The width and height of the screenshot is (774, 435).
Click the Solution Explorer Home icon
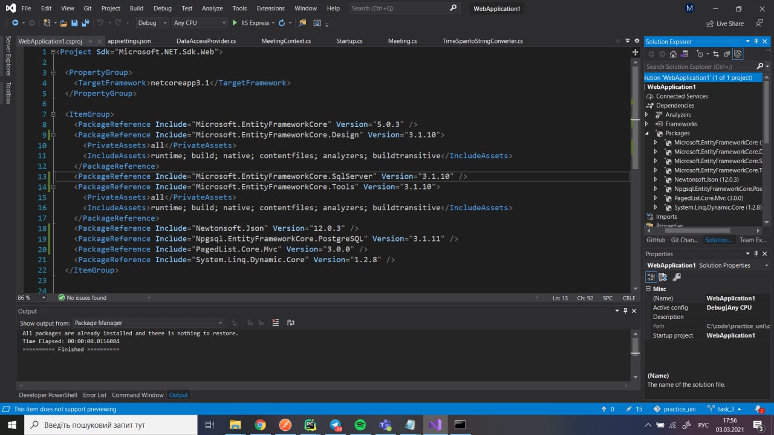coord(673,54)
